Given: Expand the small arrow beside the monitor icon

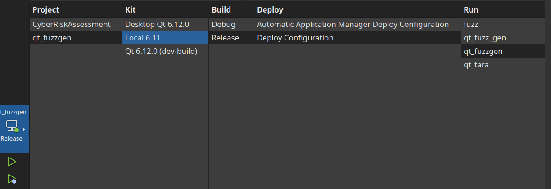Looking at the screenshot, I should 24,129.
